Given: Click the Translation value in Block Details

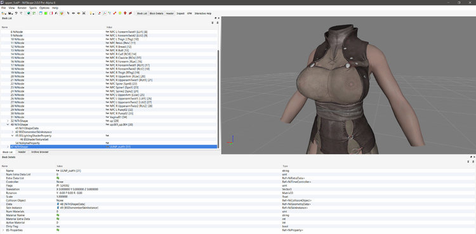Looking at the screenshot, I should 77,190.
